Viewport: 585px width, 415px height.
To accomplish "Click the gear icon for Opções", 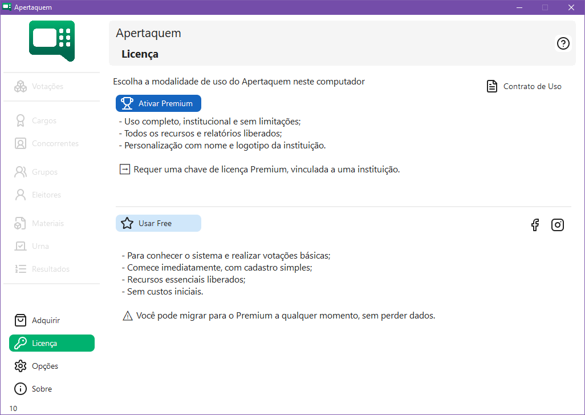I will click(x=20, y=366).
